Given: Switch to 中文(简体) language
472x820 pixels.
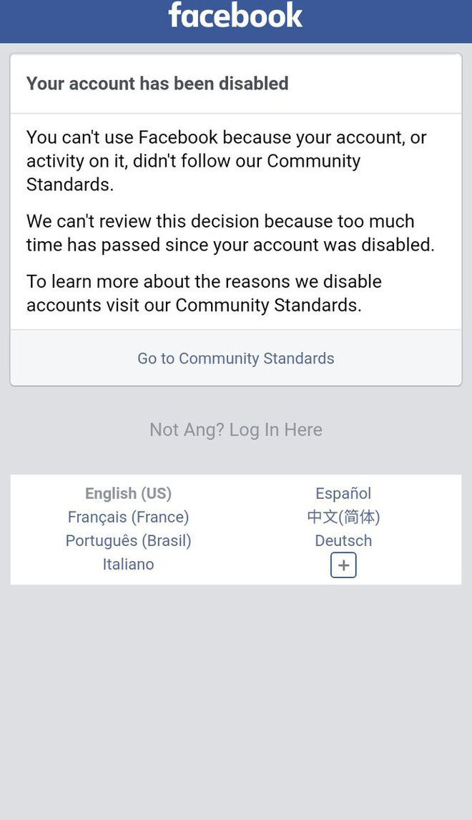Looking at the screenshot, I should pos(343,517).
